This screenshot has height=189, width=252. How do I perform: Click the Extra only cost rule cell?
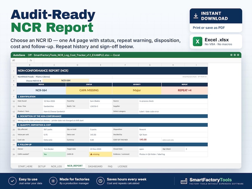coord(54,140)
